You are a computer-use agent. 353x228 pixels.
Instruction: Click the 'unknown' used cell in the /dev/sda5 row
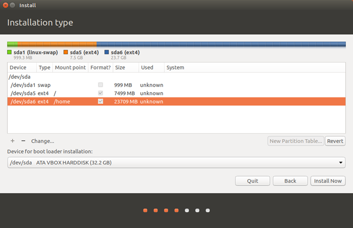(151, 93)
